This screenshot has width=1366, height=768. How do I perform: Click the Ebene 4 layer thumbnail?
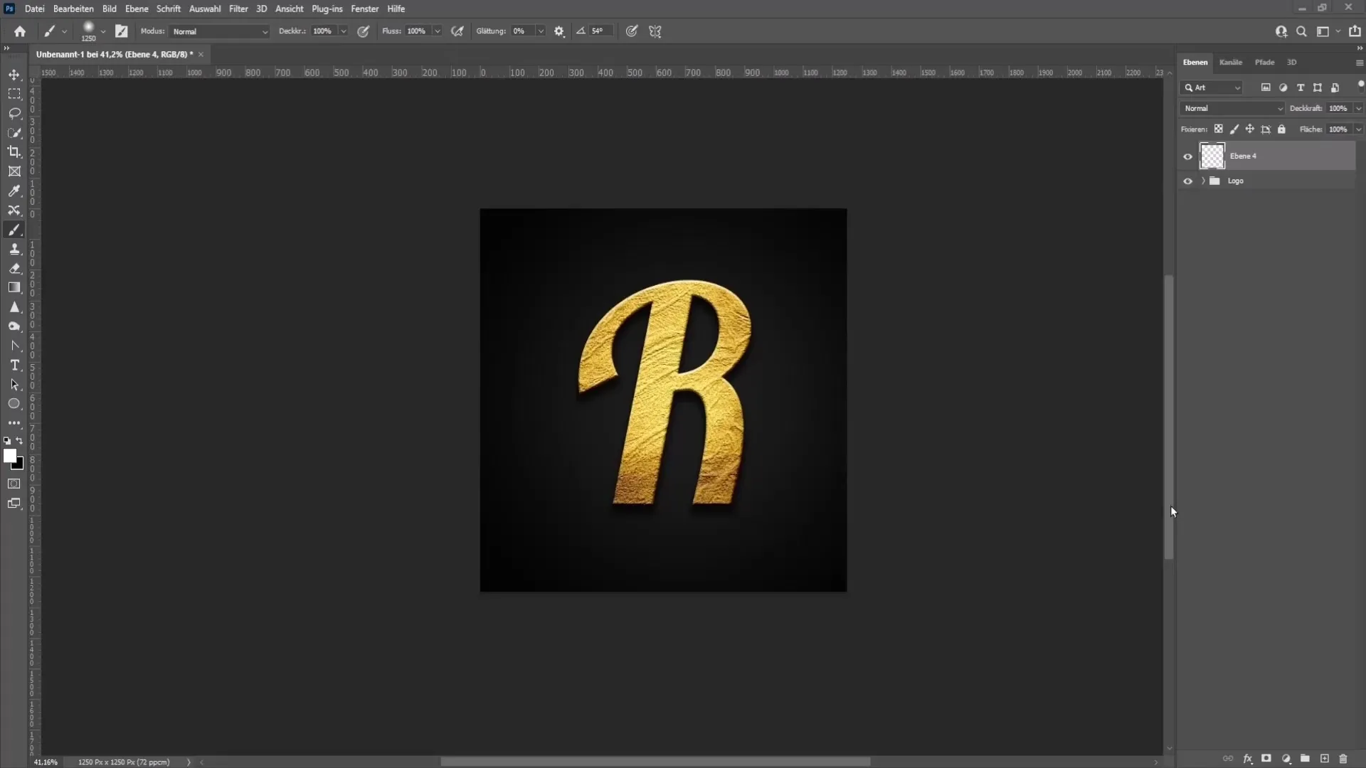coord(1212,156)
